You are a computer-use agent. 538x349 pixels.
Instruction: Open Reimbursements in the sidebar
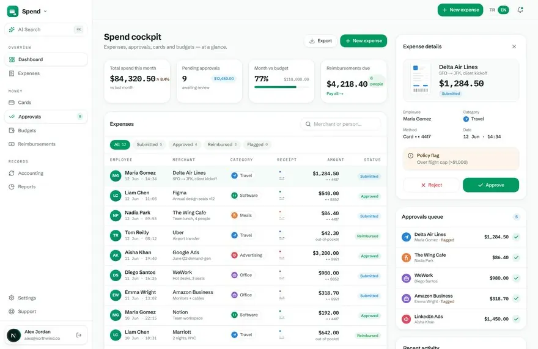[46, 144]
